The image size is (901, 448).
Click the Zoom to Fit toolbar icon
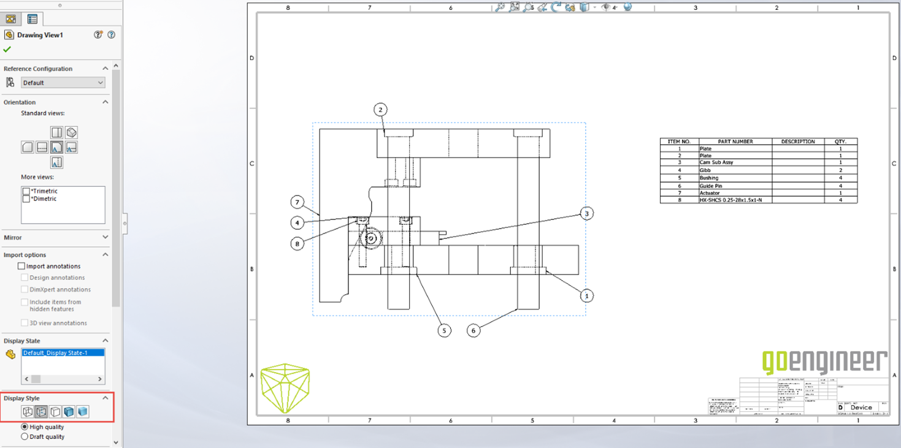[x=514, y=9]
